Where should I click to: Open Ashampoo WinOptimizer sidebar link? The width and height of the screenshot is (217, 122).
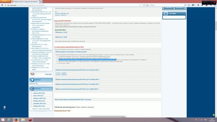[x=42, y=53]
